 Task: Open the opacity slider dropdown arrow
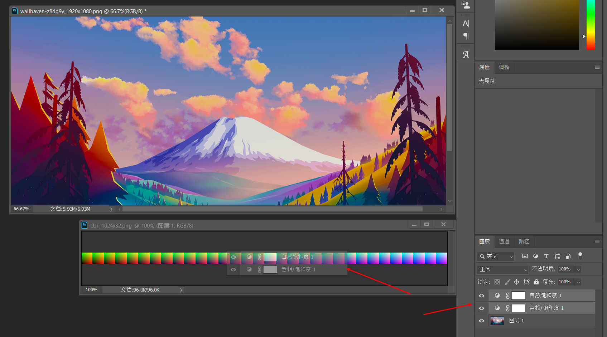pos(578,269)
